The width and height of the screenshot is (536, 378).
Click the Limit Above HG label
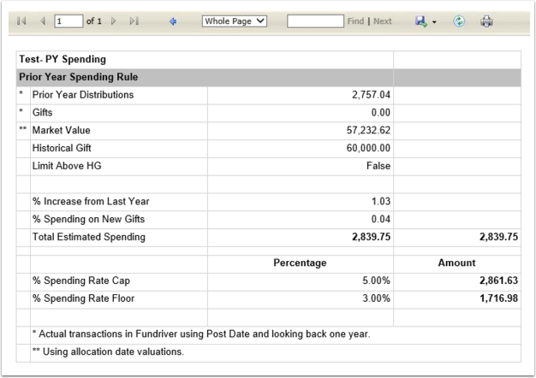67,166
